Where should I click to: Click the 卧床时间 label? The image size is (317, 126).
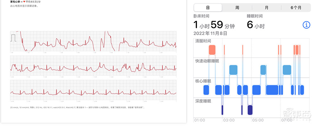pyautogui.click(x=201, y=16)
